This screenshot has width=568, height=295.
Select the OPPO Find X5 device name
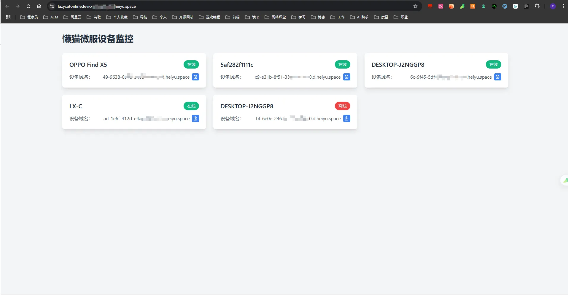pyautogui.click(x=88, y=65)
